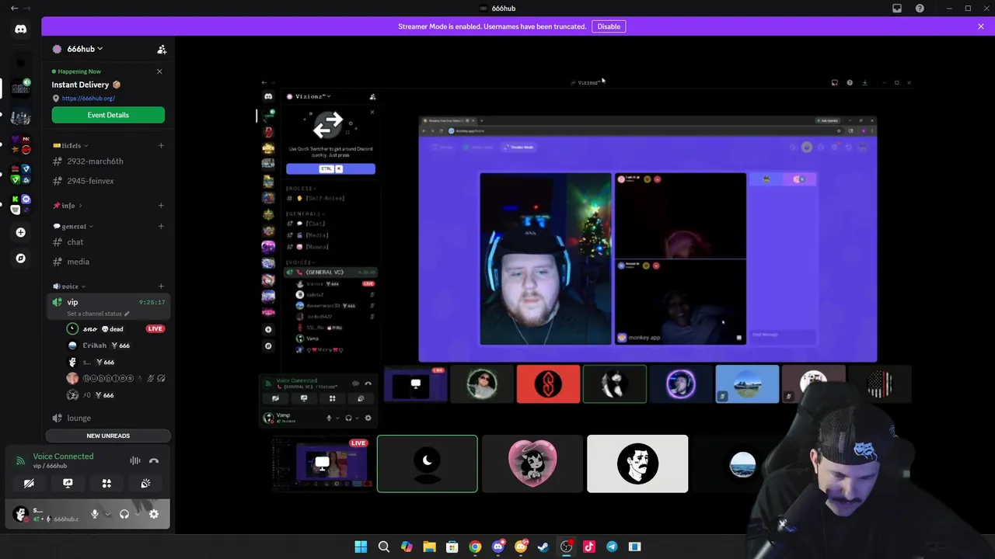
Task: Open File Explorer from the taskbar
Action: tap(429, 547)
